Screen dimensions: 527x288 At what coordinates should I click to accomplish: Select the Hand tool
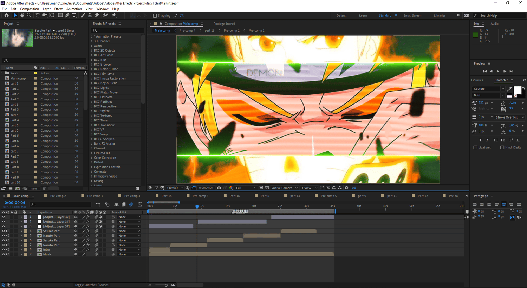pos(22,15)
